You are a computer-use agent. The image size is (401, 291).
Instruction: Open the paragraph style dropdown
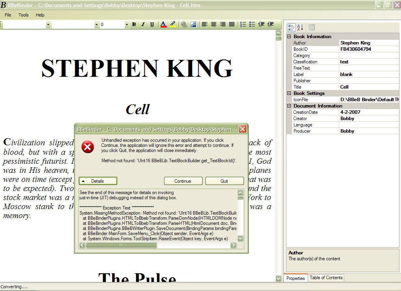click(x=48, y=24)
